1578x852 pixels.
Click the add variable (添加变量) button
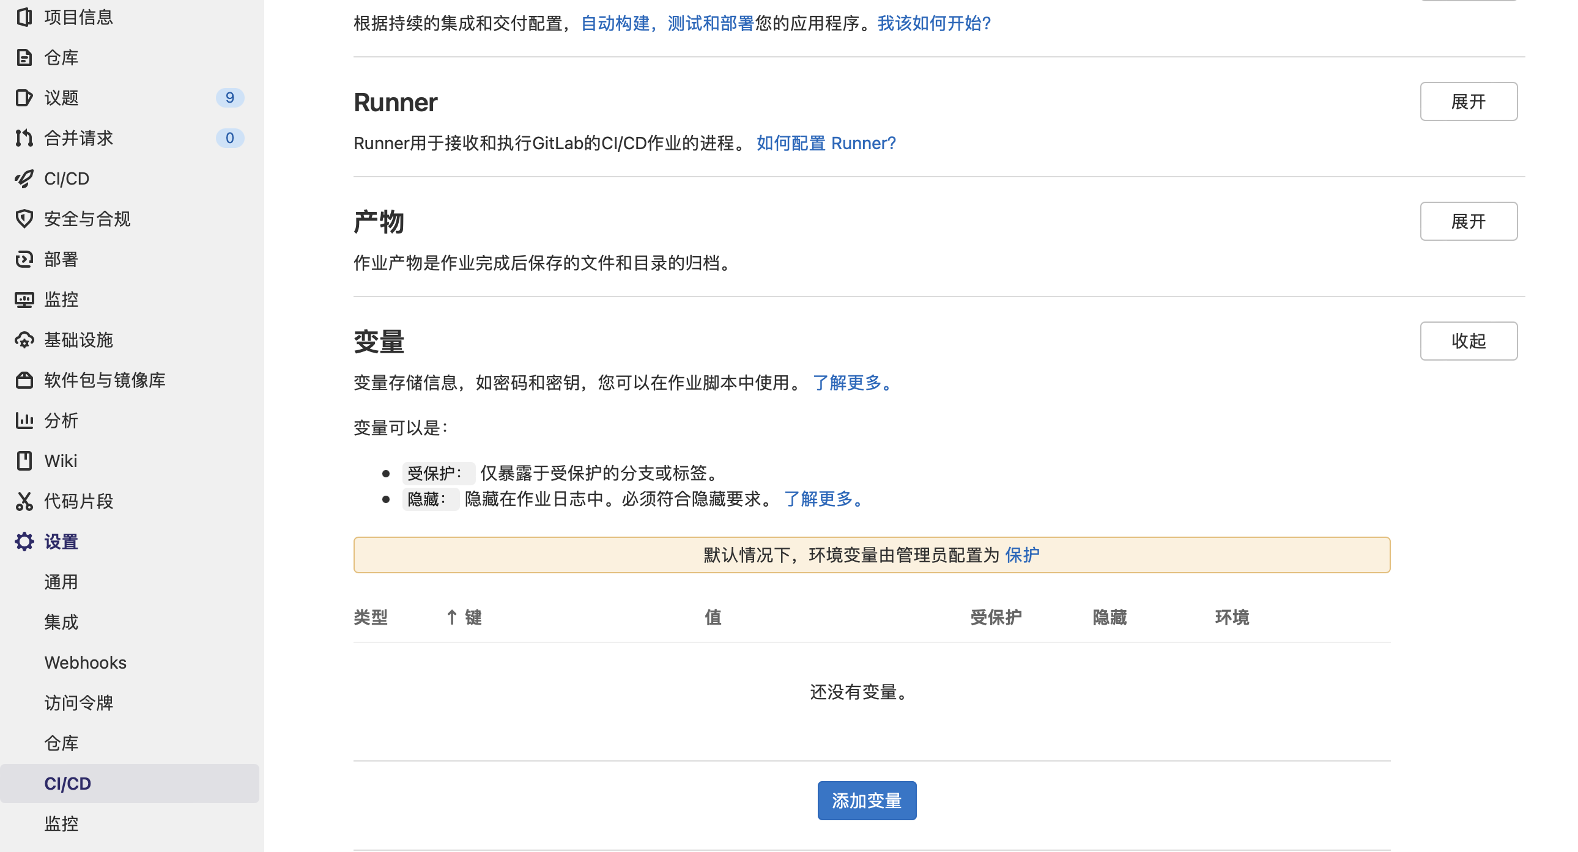point(866,800)
